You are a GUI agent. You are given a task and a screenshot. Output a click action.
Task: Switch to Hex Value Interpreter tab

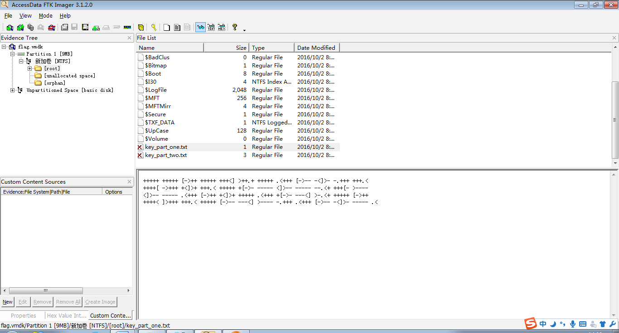(67, 315)
